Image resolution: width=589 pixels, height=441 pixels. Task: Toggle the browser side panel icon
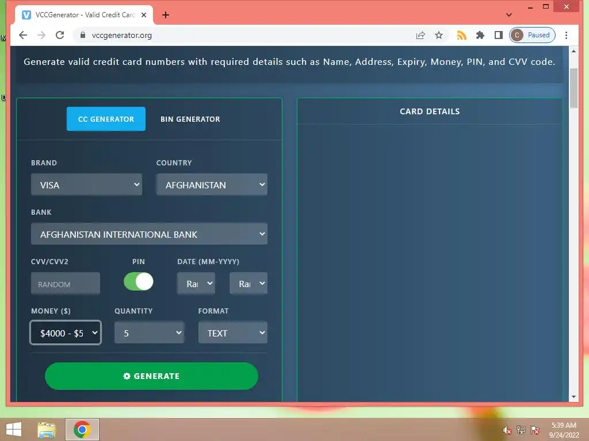499,35
